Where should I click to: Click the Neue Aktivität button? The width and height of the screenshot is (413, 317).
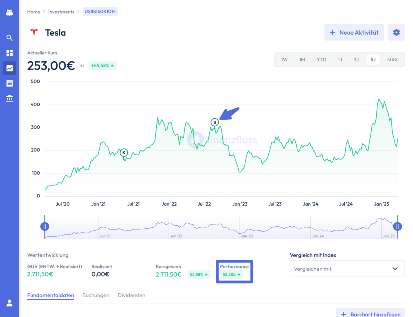[x=354, y=33]
